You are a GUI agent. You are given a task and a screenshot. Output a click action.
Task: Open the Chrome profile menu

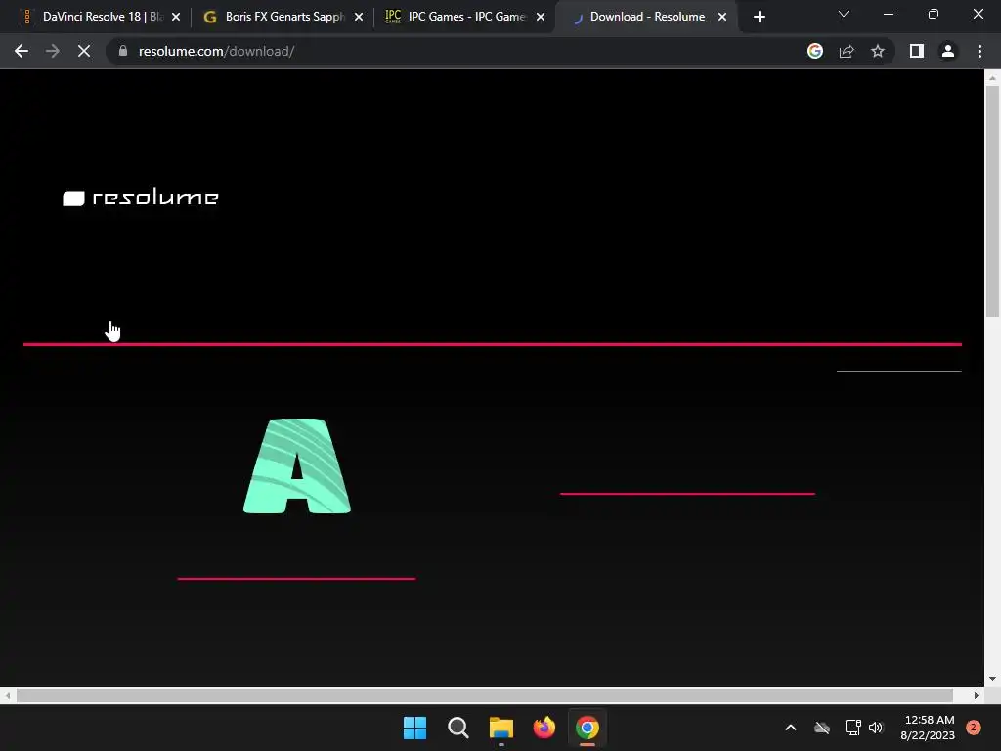pos(948,51)
